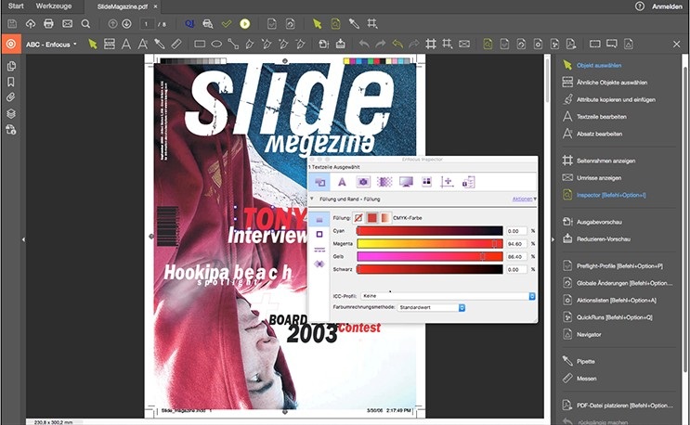This screenshot has width=690, height=425.
Task: Click the Magenta color slider
Action: pos(429,243)
